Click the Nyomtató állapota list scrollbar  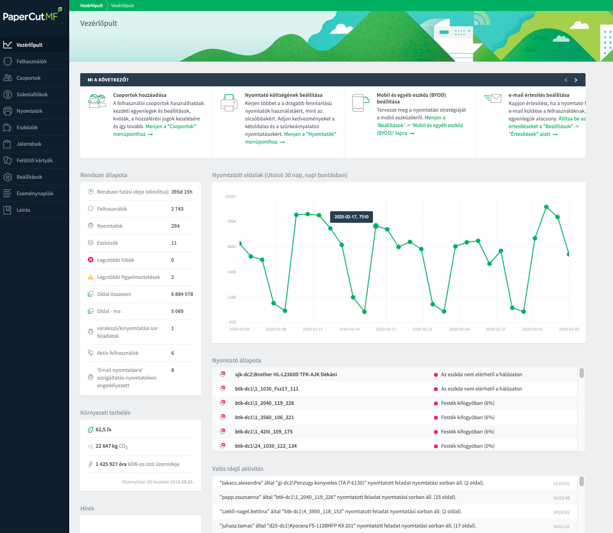click(581, 373)
